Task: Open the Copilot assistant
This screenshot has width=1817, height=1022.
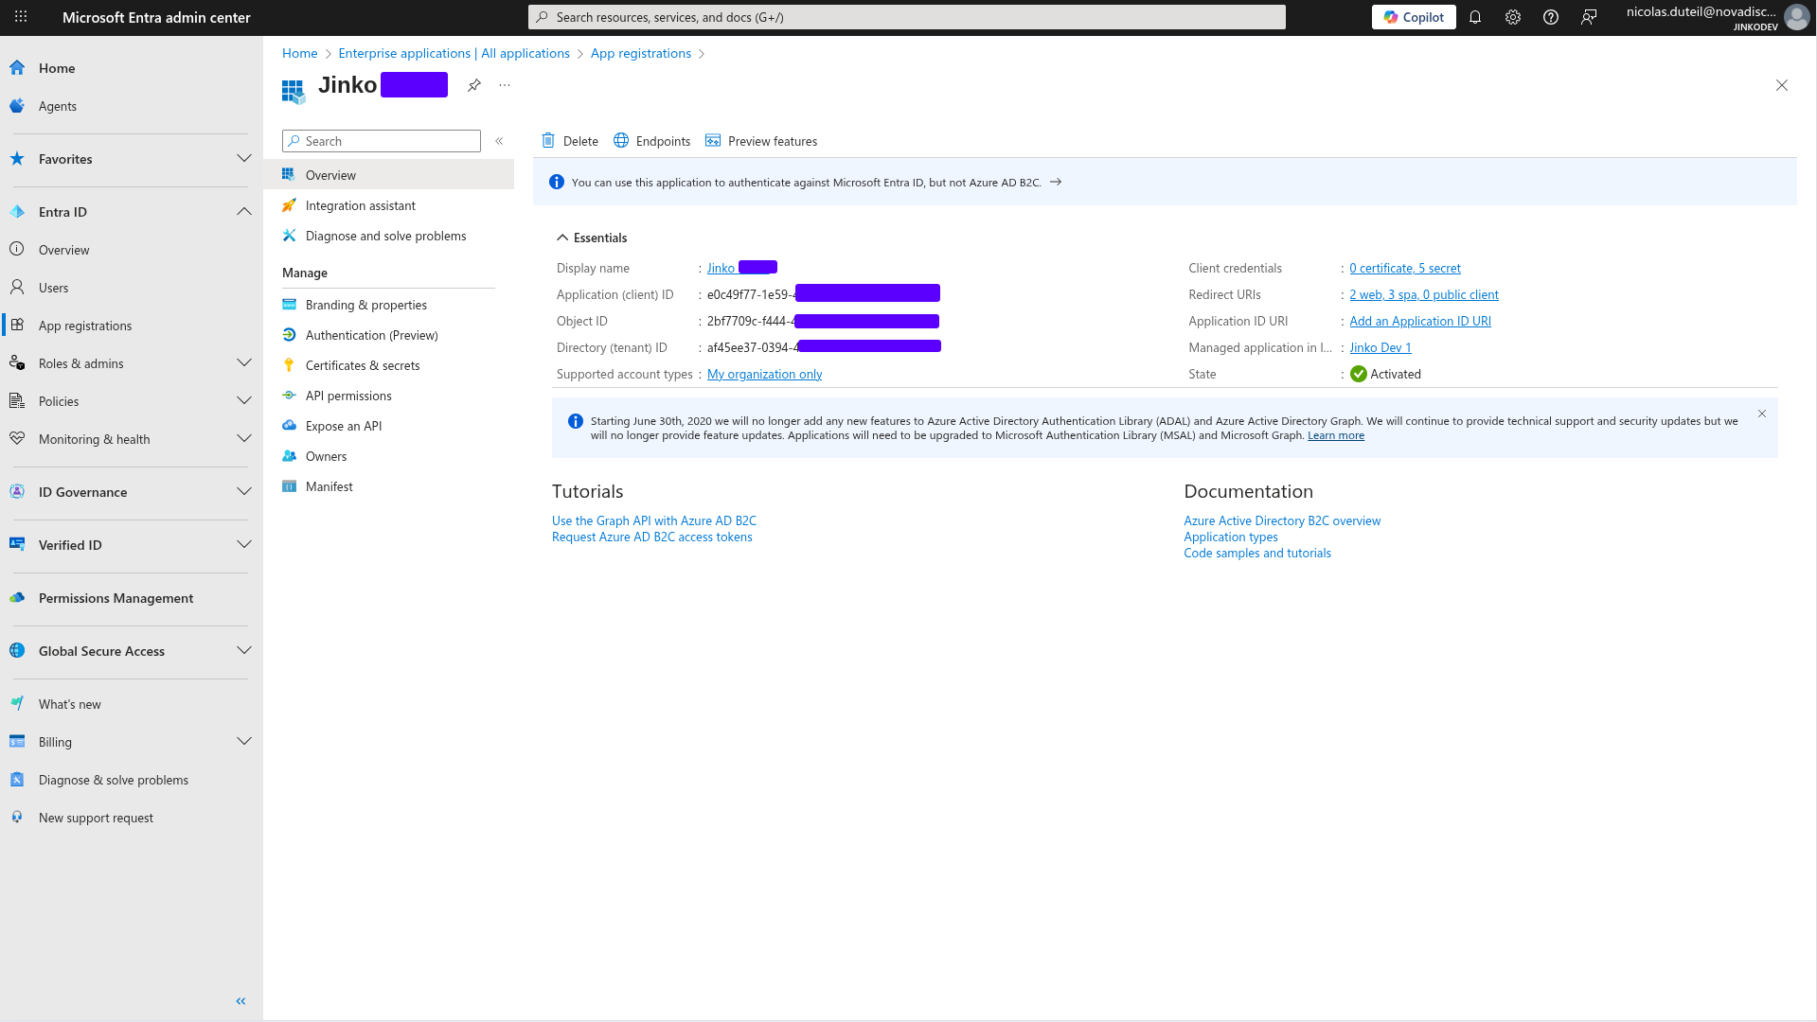Action: (1413, 16)
